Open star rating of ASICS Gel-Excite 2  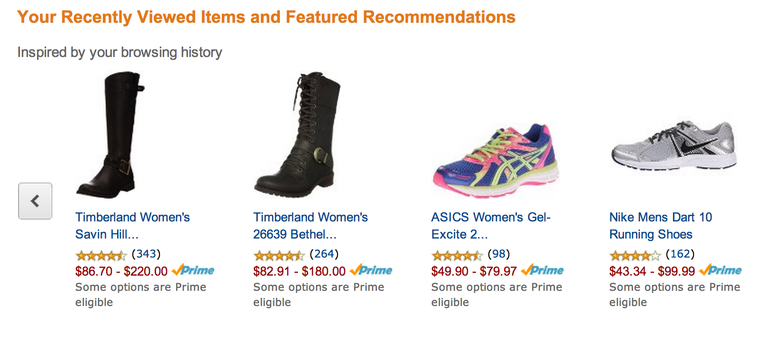(457, 256)
